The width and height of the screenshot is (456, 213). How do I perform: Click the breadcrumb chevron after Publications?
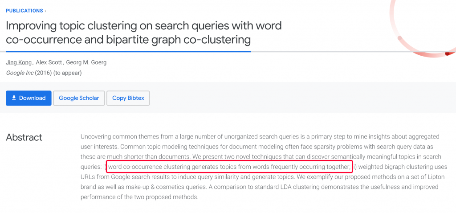pos(45,11)
